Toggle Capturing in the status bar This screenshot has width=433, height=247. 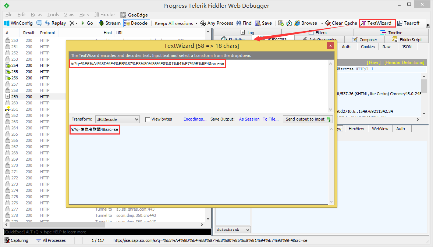coord(16,240)
